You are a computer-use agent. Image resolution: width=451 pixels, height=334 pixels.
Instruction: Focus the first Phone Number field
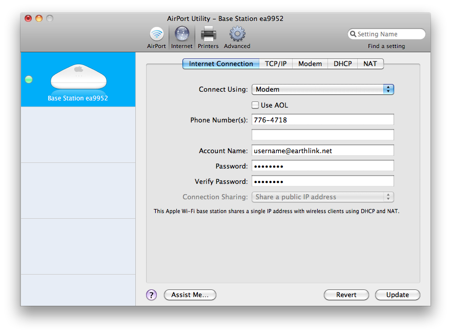point(322,120)
